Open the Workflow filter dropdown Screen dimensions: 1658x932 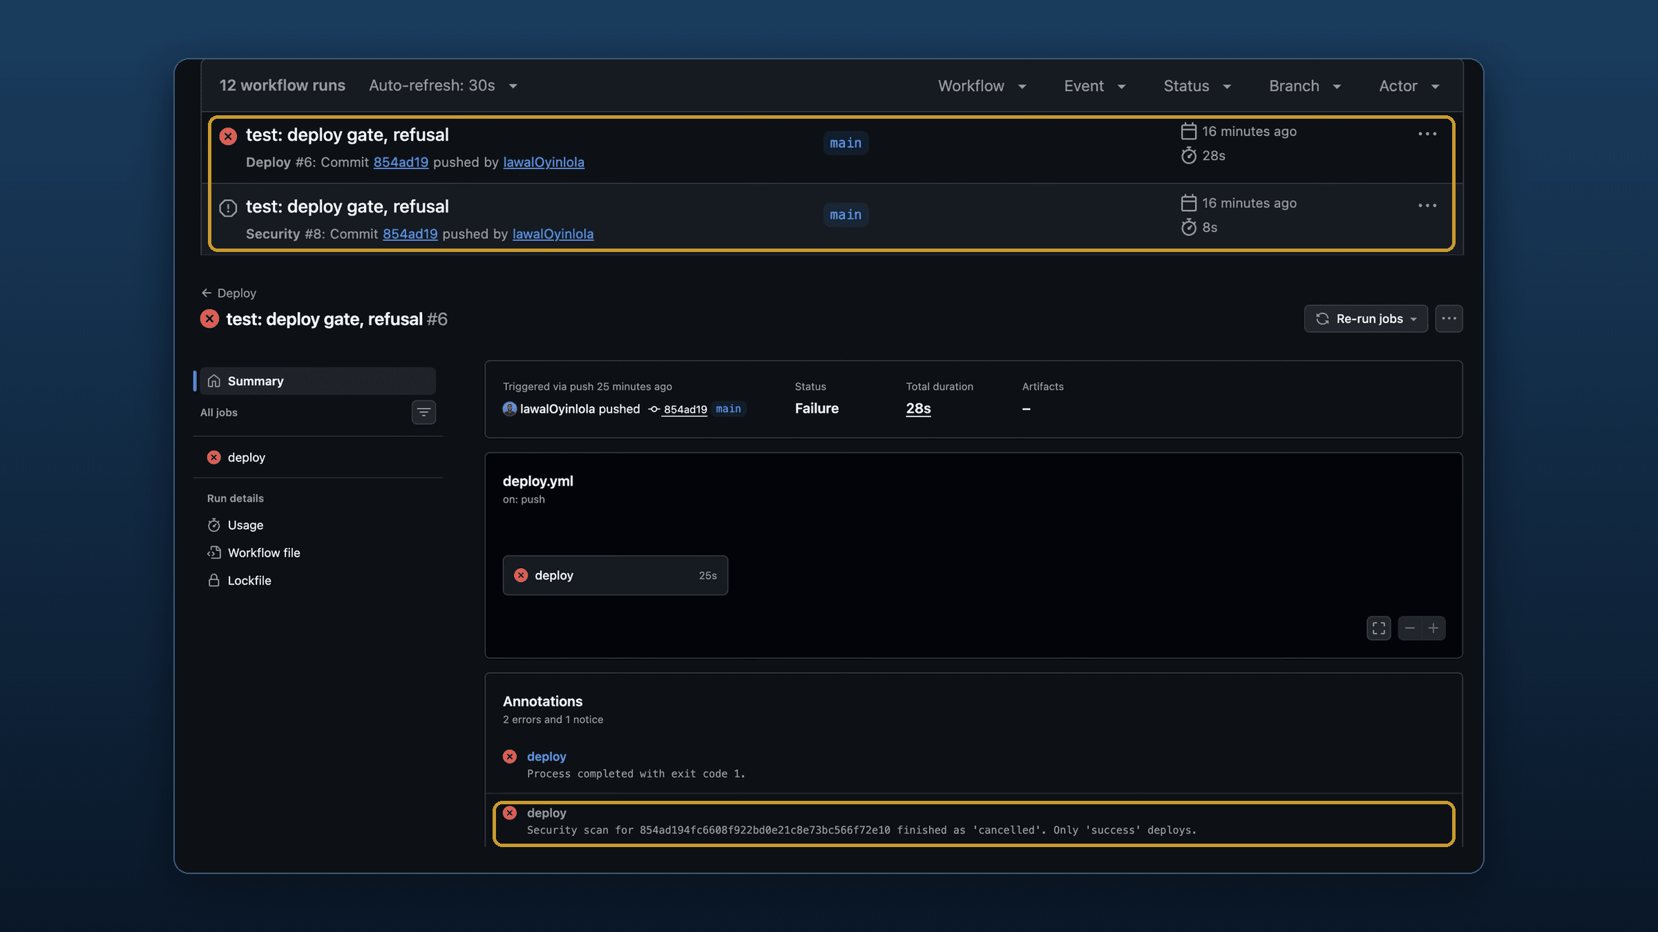click(x=982, y=86)
